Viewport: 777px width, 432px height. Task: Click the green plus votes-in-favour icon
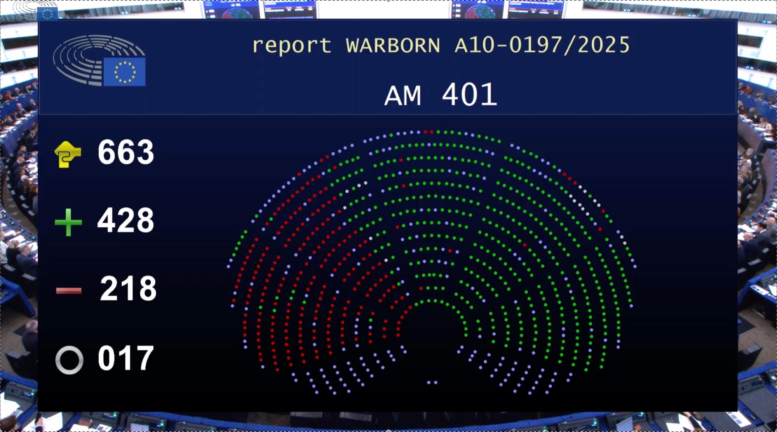pos(68,222)
